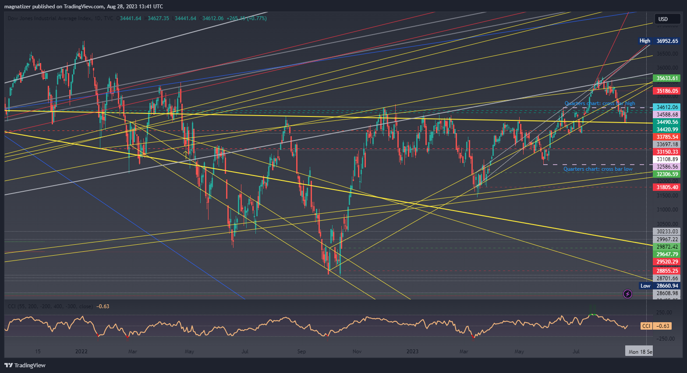Click the 'Mon 18 Se' date marker
The height and width of the screenshot is (373, 687).
coord(640,352)
